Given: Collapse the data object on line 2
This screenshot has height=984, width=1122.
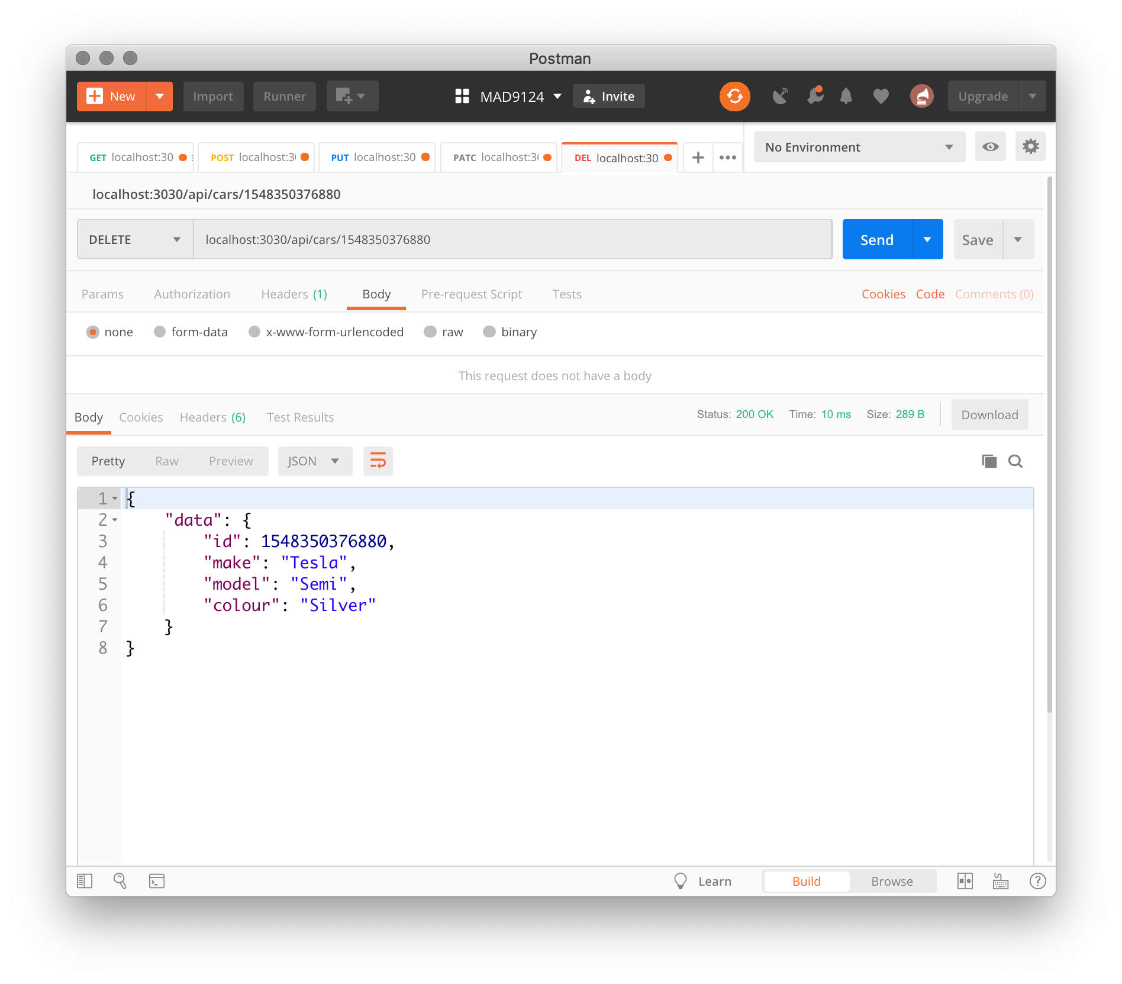Looking at the screenshot, I should click(115, 520).
